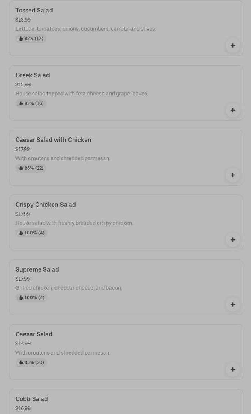The image size is (251, 414).
Task: Click the 86% (22) rating badge
Action: [x=31, y=168]
